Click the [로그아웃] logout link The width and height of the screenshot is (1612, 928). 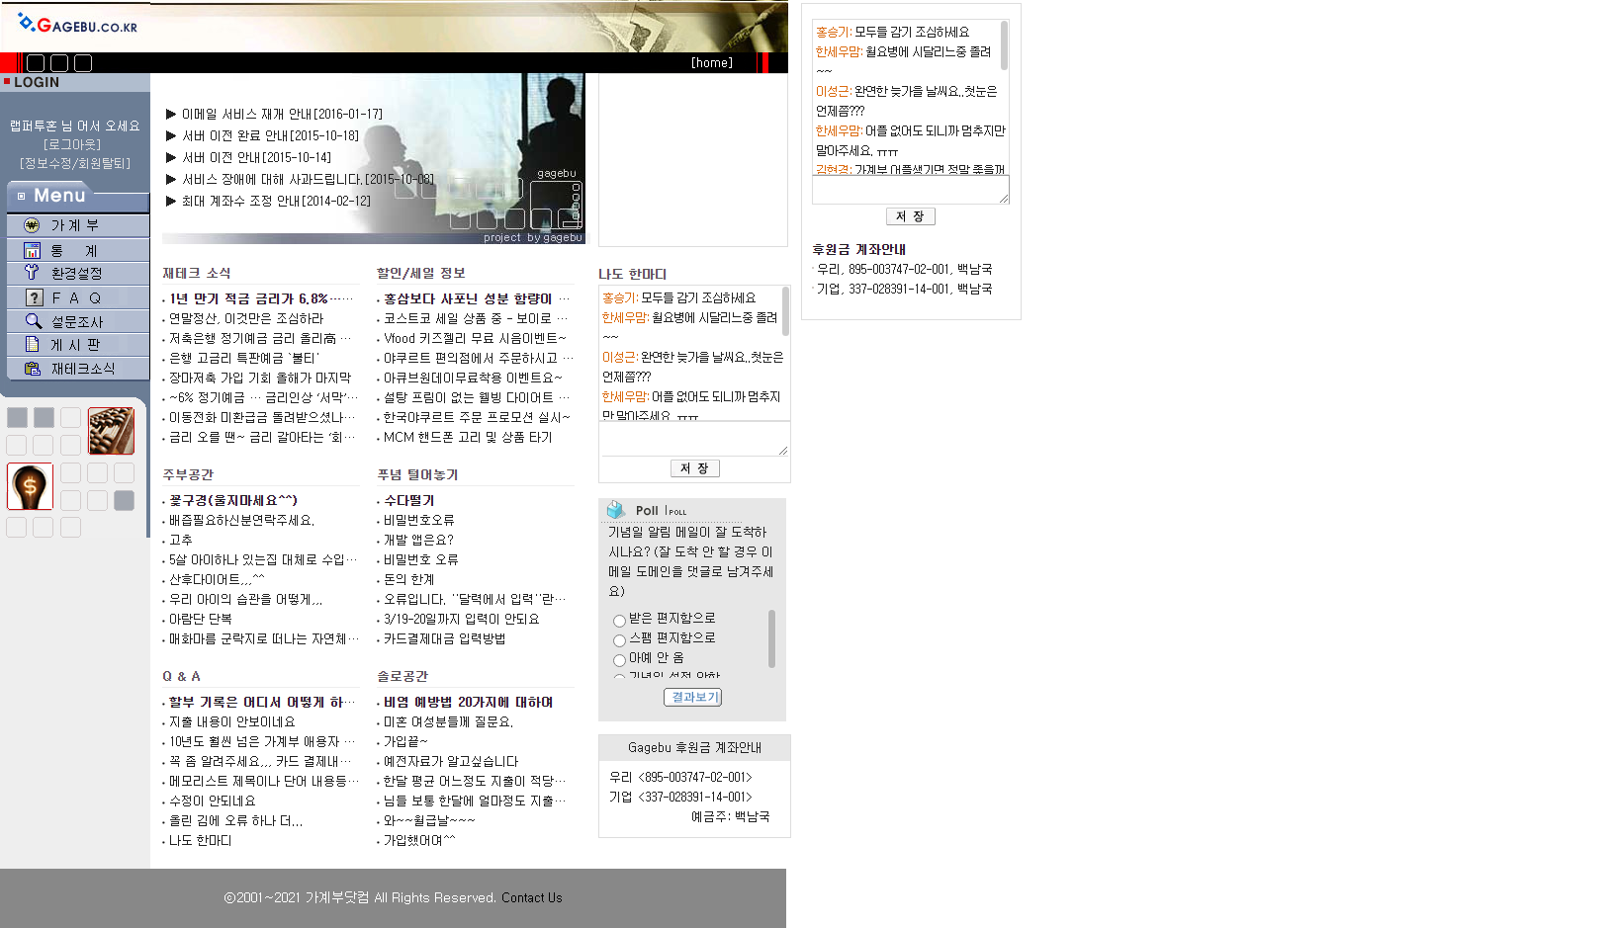coord(72,144)
